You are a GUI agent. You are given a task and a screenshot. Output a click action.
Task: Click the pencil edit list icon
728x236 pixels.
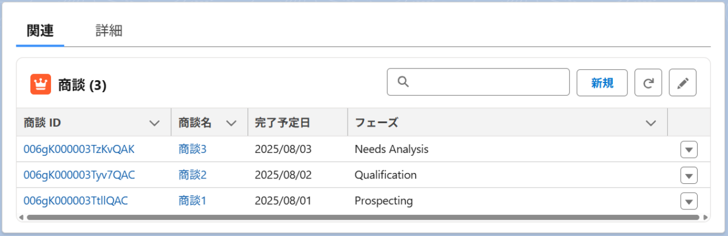pyautogui.click(x=682, y=83)
